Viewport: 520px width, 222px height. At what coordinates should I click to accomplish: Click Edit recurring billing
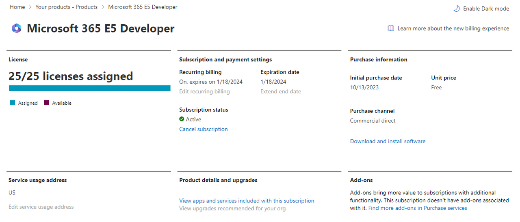pos(204,92)
